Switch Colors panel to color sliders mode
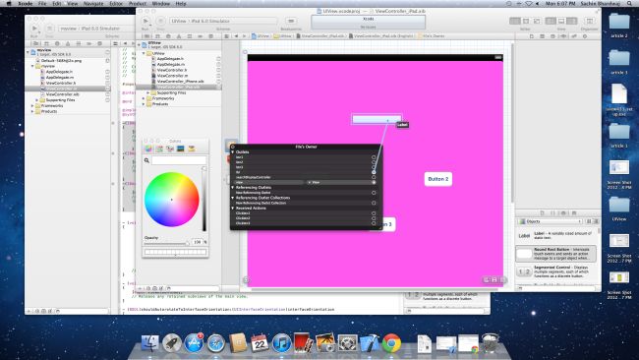This screenshot has height=360, width=639. click(159, 150)
